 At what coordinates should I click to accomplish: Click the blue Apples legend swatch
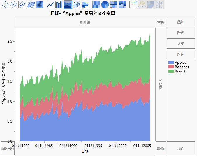pos(171,63)
